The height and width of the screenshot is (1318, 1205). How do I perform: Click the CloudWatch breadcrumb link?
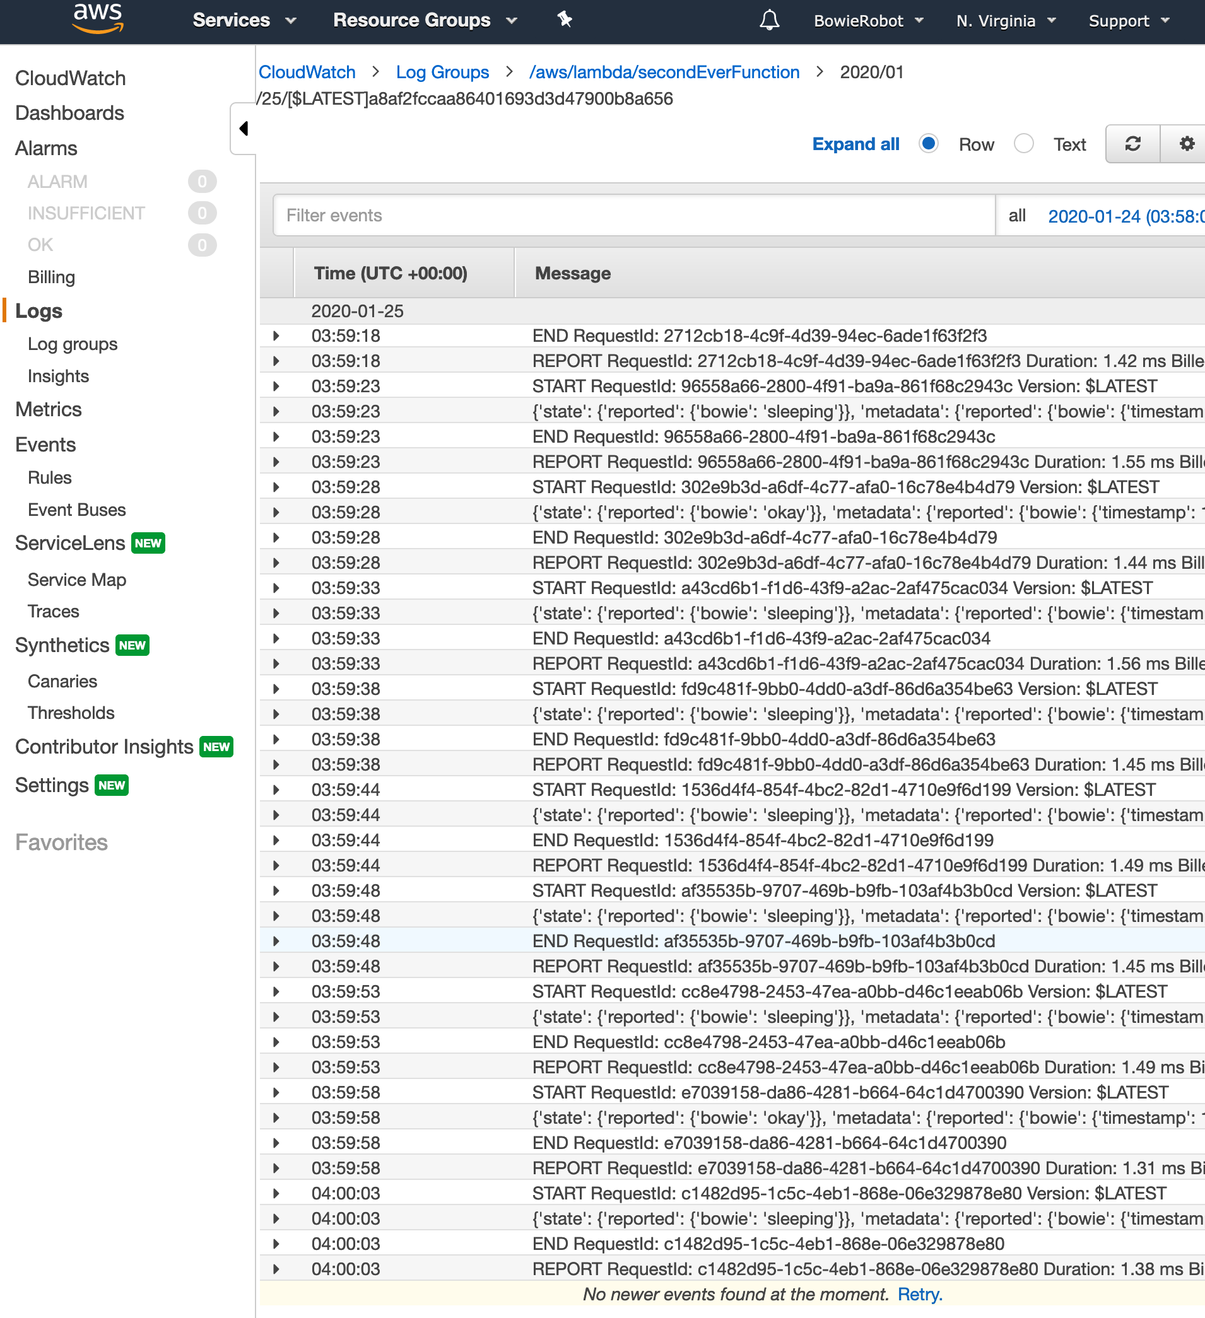pyautogui.click(x=307, y=72)
